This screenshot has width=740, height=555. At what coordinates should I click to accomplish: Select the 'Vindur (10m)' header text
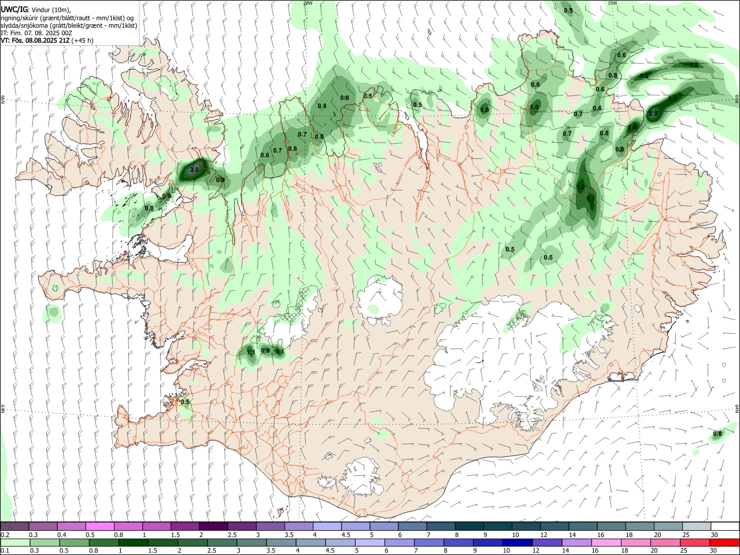click(50, 10)
